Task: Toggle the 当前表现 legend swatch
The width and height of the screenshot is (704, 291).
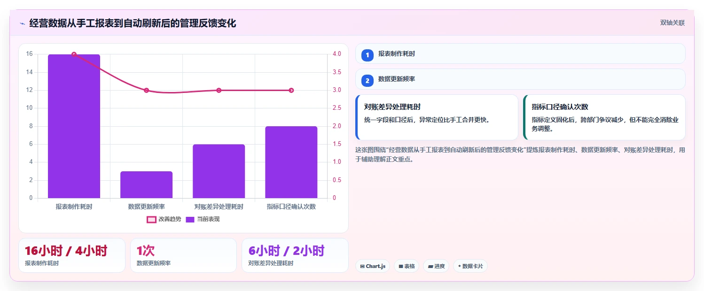Action: pyautogui.click(x=190, y=219)
